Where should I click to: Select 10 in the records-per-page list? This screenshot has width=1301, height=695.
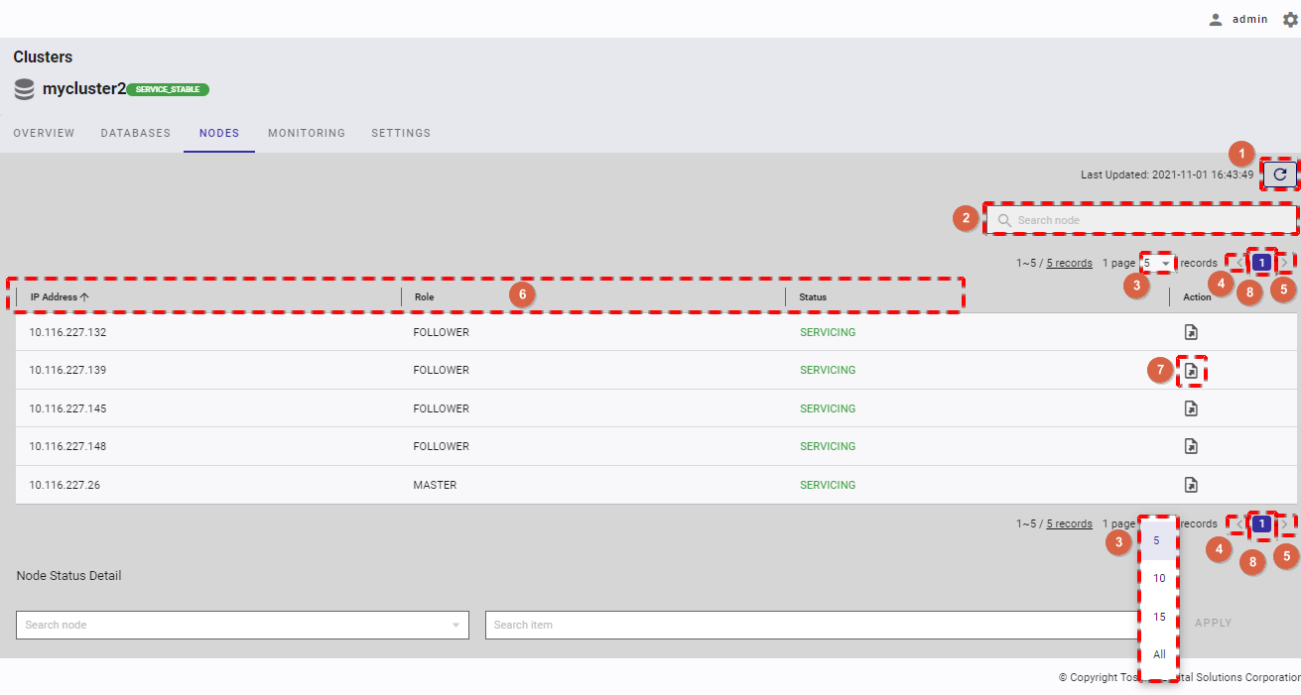tap(1159, 578)
